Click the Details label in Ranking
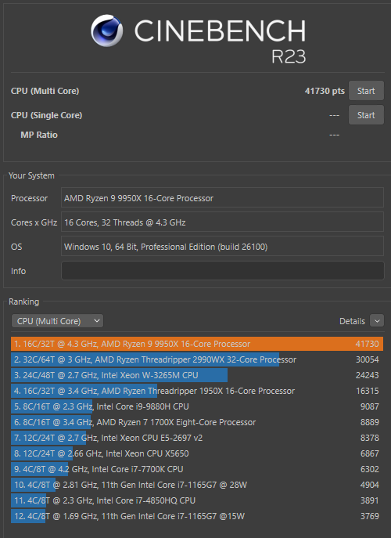Screen dimensions: 391x538 point(352,321)
